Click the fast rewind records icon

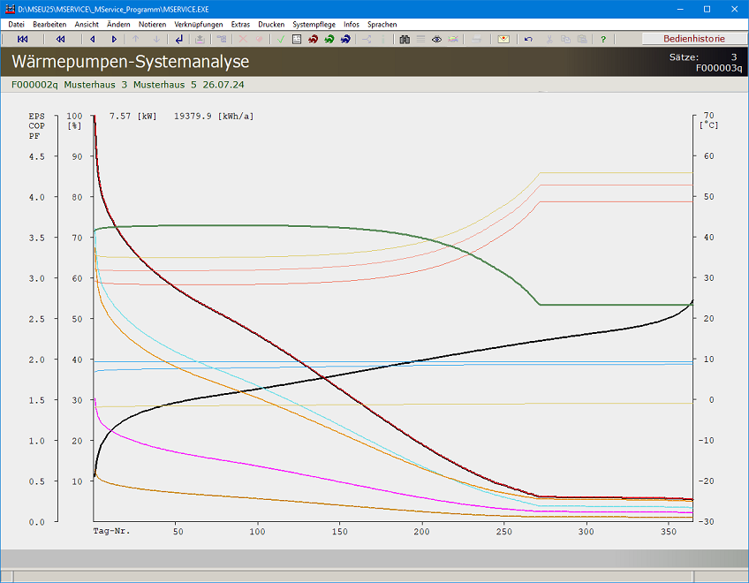coord(60,40)
